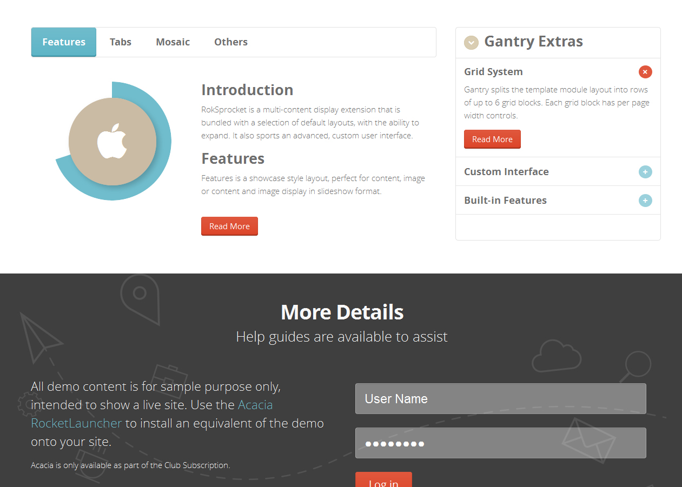Expand Built-in Features with plus icon
The width and height of the screenshot is (682, 487).
coord(645,201)
